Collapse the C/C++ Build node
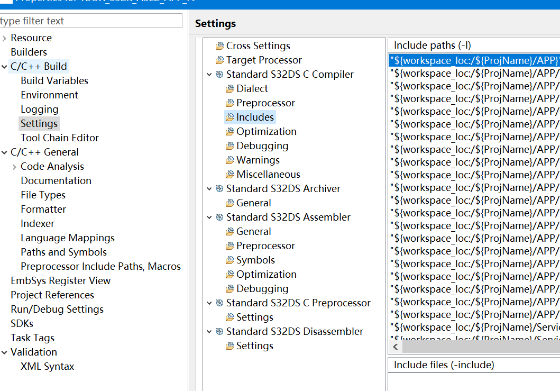 (x=4, y=67)
